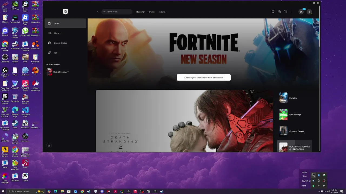346x194 pixels.
Task: Click the BM tray icon in overflow
Action: [x=324, y=186]
